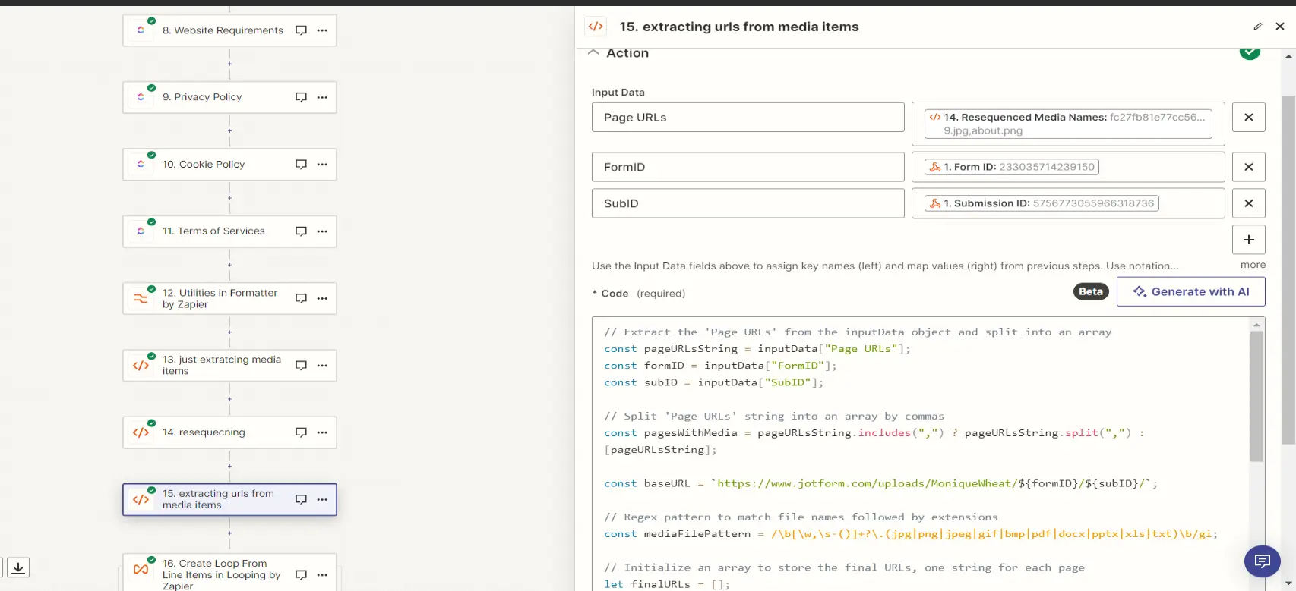The height and width of the screenshot is (591, 1296).
Task: Click the code icon in panel title header
Action: (x=596, y=27)
